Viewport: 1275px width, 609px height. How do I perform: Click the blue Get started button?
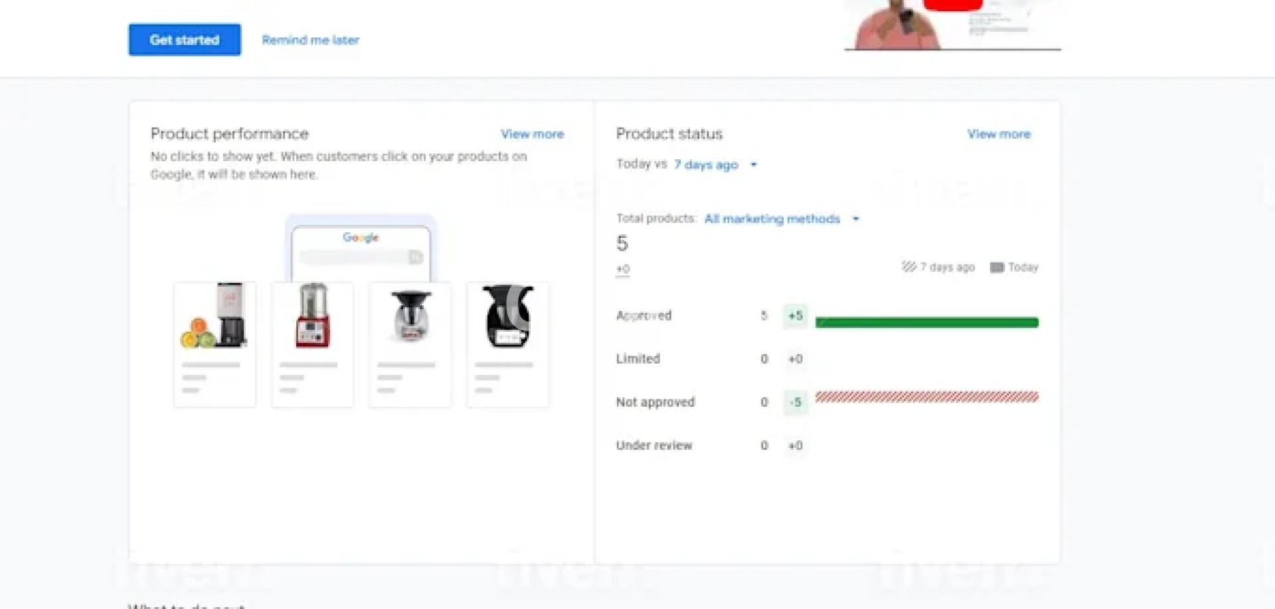click(x=185, y=40)
